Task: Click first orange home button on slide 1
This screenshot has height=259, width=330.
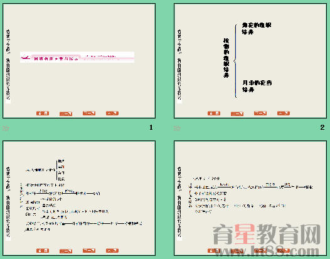Action: pos(43,114)
